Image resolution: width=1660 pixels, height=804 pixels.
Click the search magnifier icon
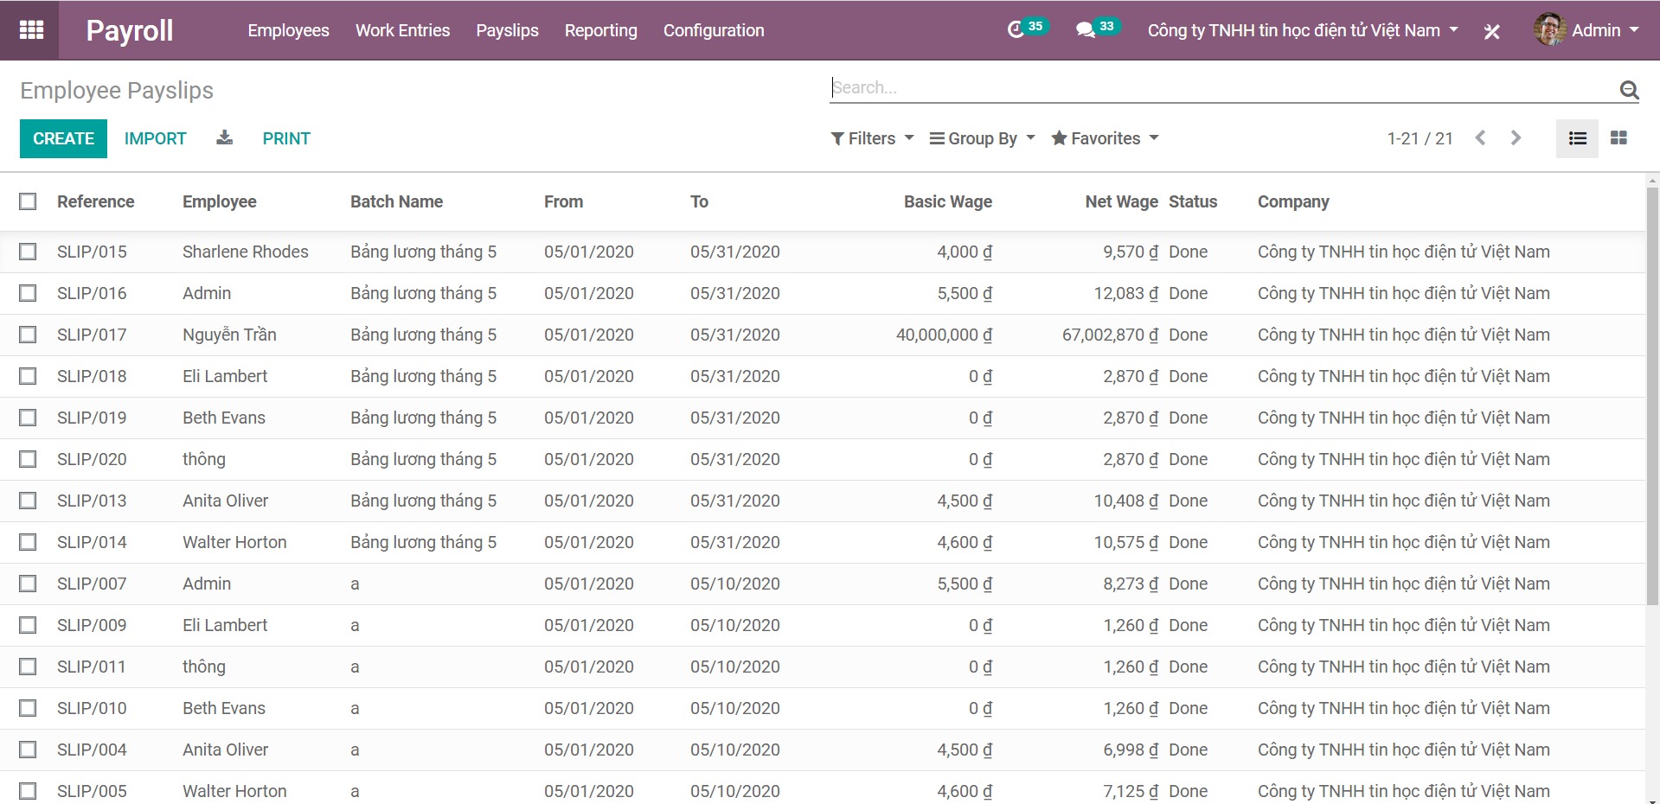point(1628,89)
